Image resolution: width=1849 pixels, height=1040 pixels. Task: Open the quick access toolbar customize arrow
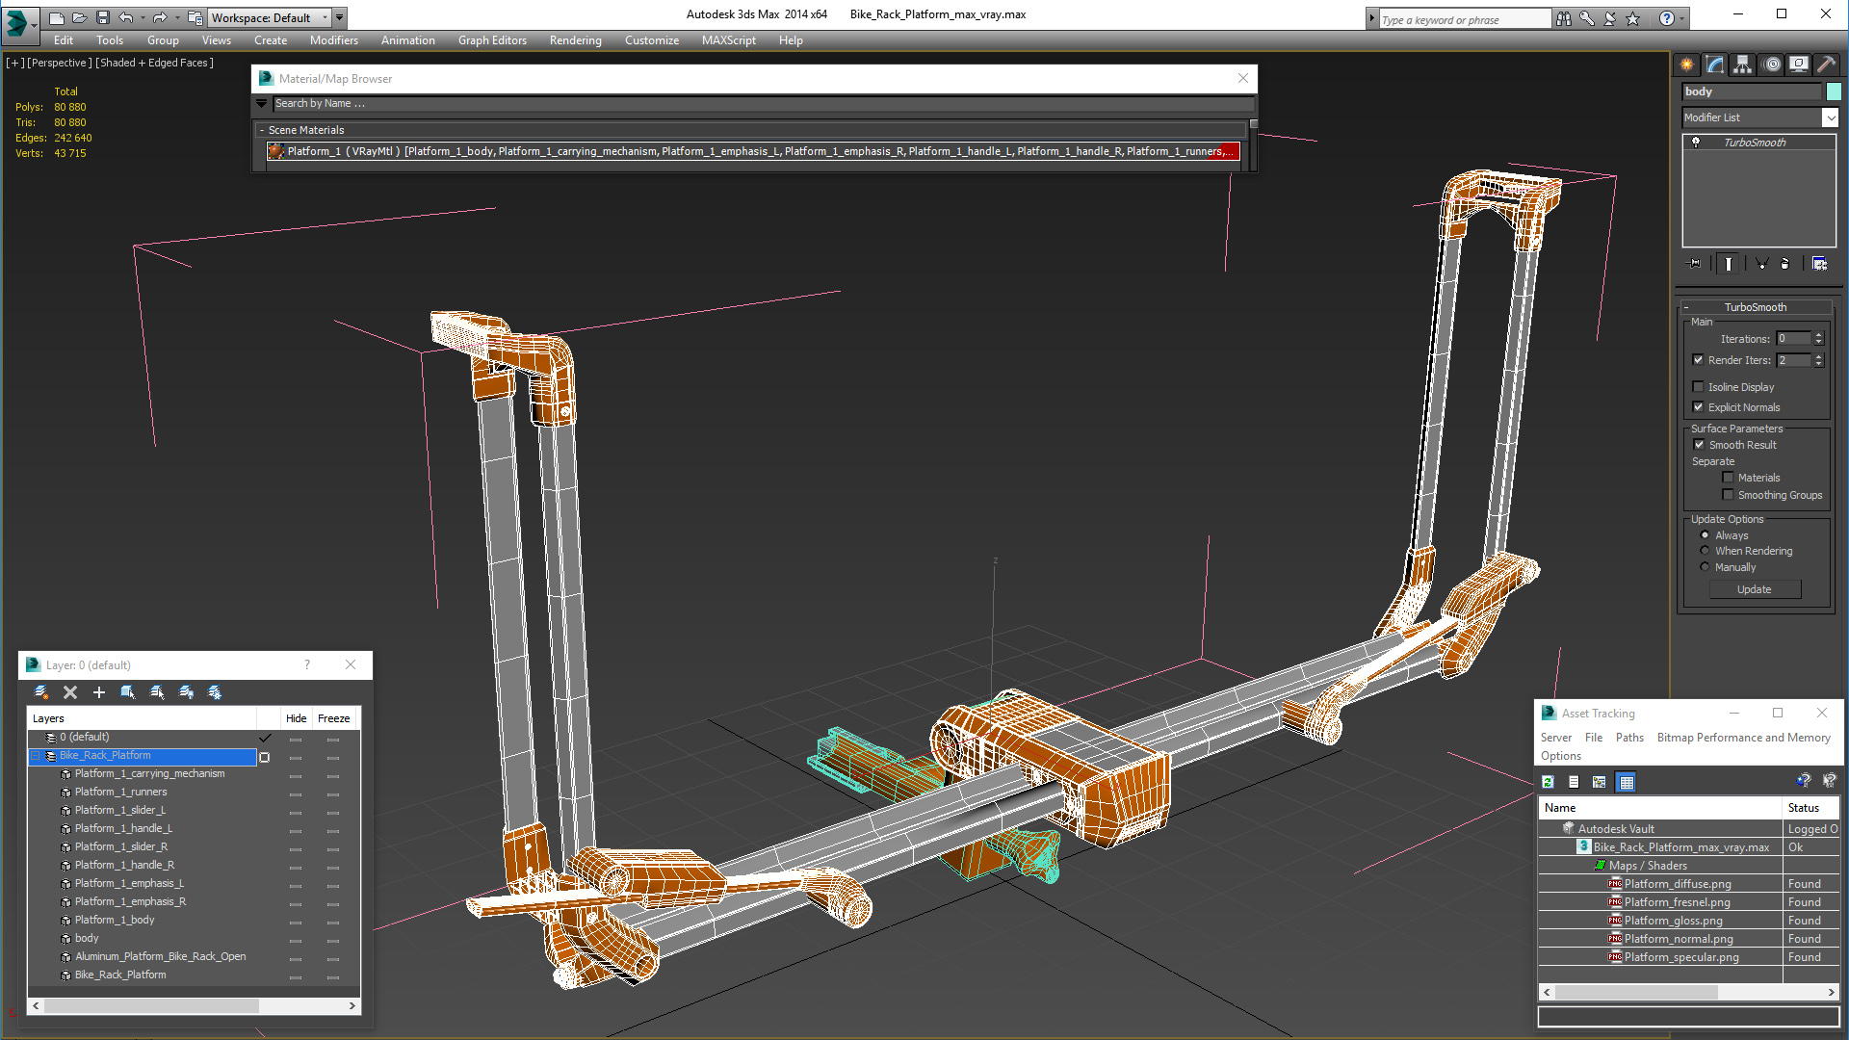click(x=340, y=18)
